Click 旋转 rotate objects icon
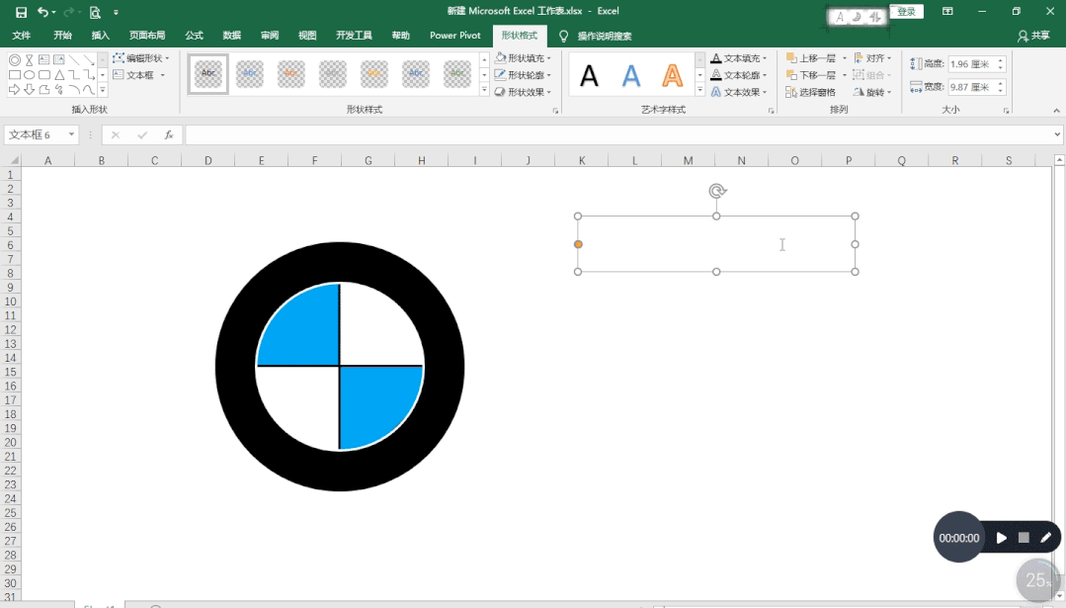 click(x=859, y=92)
